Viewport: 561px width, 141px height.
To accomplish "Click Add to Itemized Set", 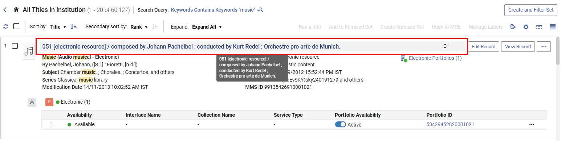I will pyautogui.click(x=351, y=27).
